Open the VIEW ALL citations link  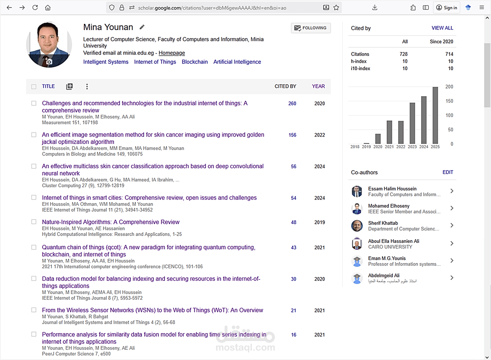click(442, 28)
